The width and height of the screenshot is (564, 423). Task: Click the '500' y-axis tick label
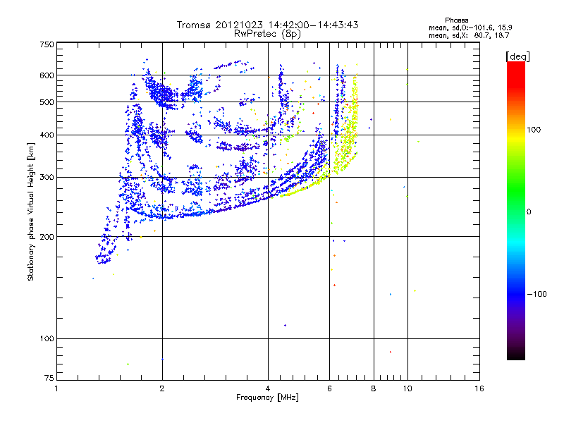(47, 102)
